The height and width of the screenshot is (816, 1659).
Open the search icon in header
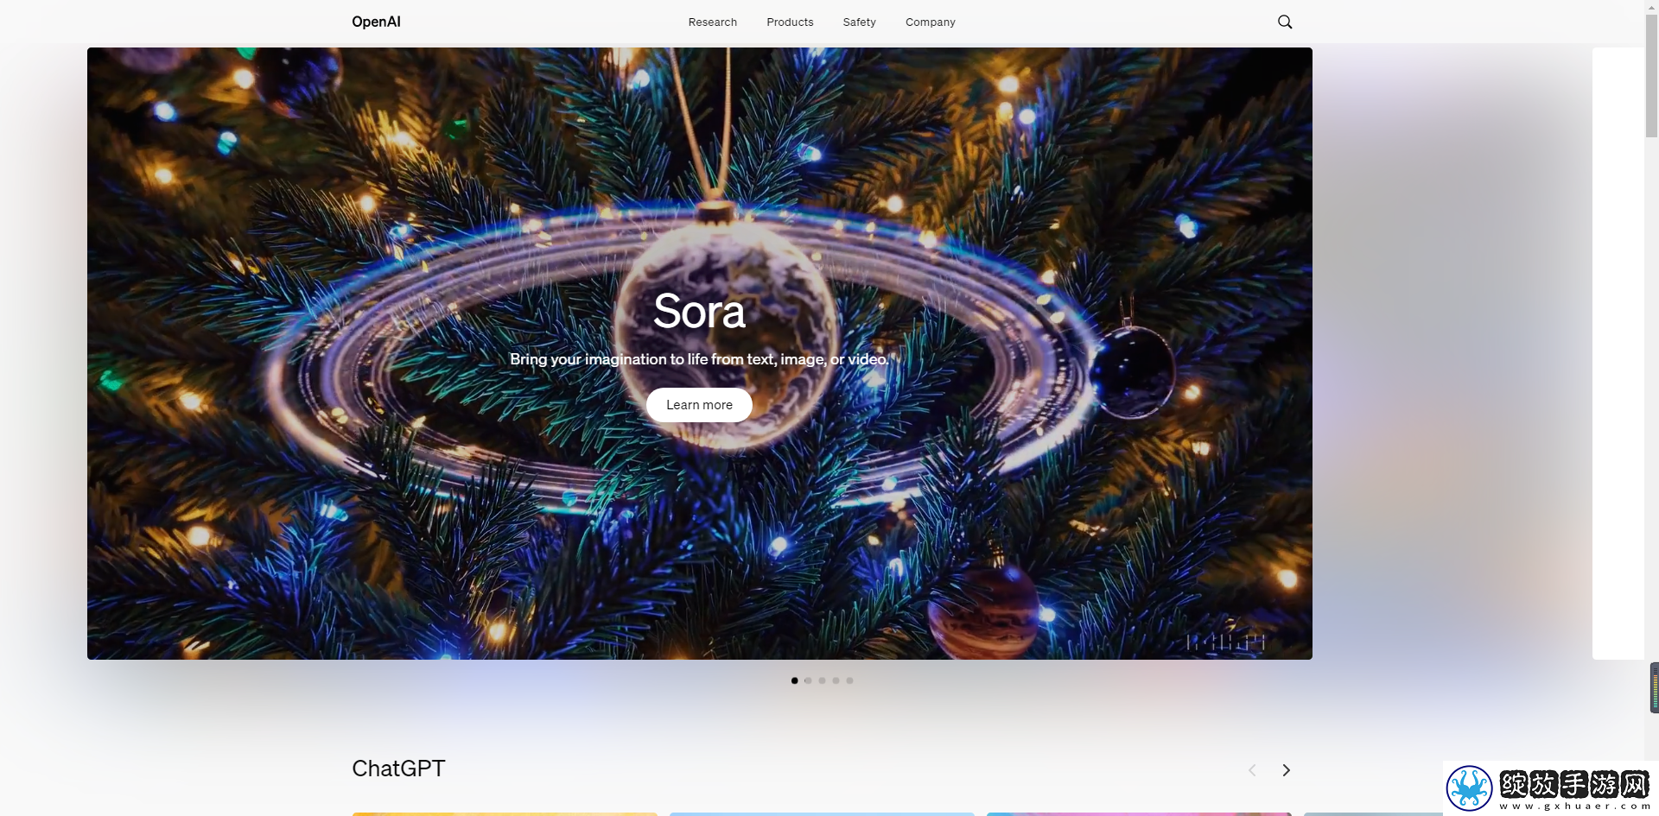tap(1285, 22)
